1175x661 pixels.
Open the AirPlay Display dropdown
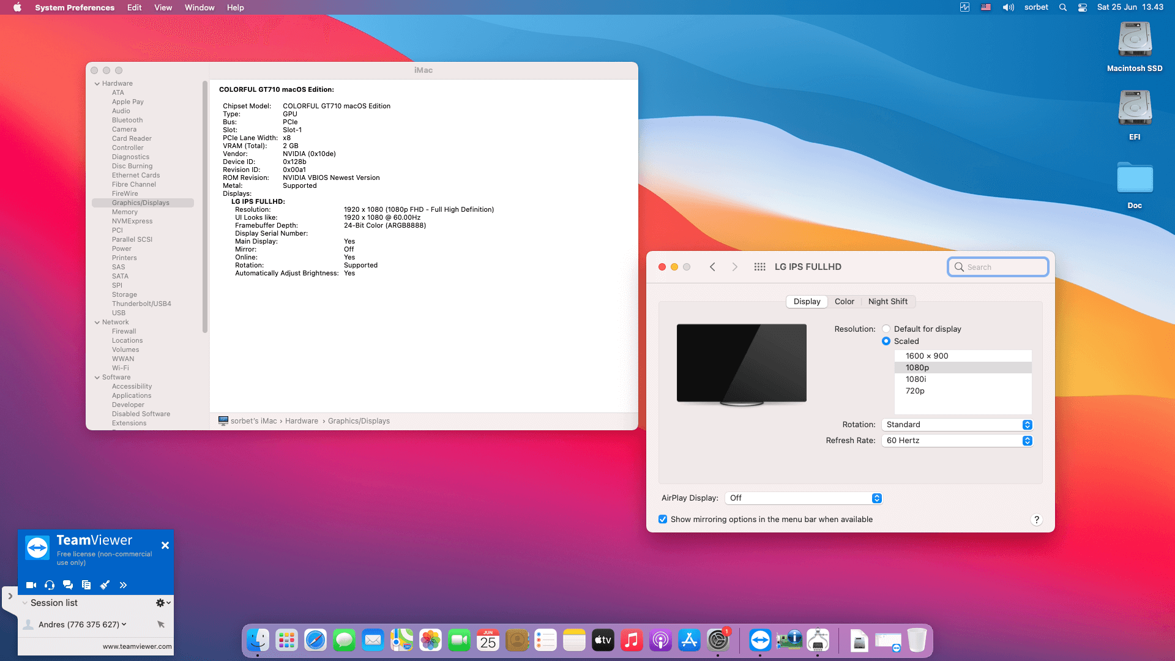pos(803,498)
